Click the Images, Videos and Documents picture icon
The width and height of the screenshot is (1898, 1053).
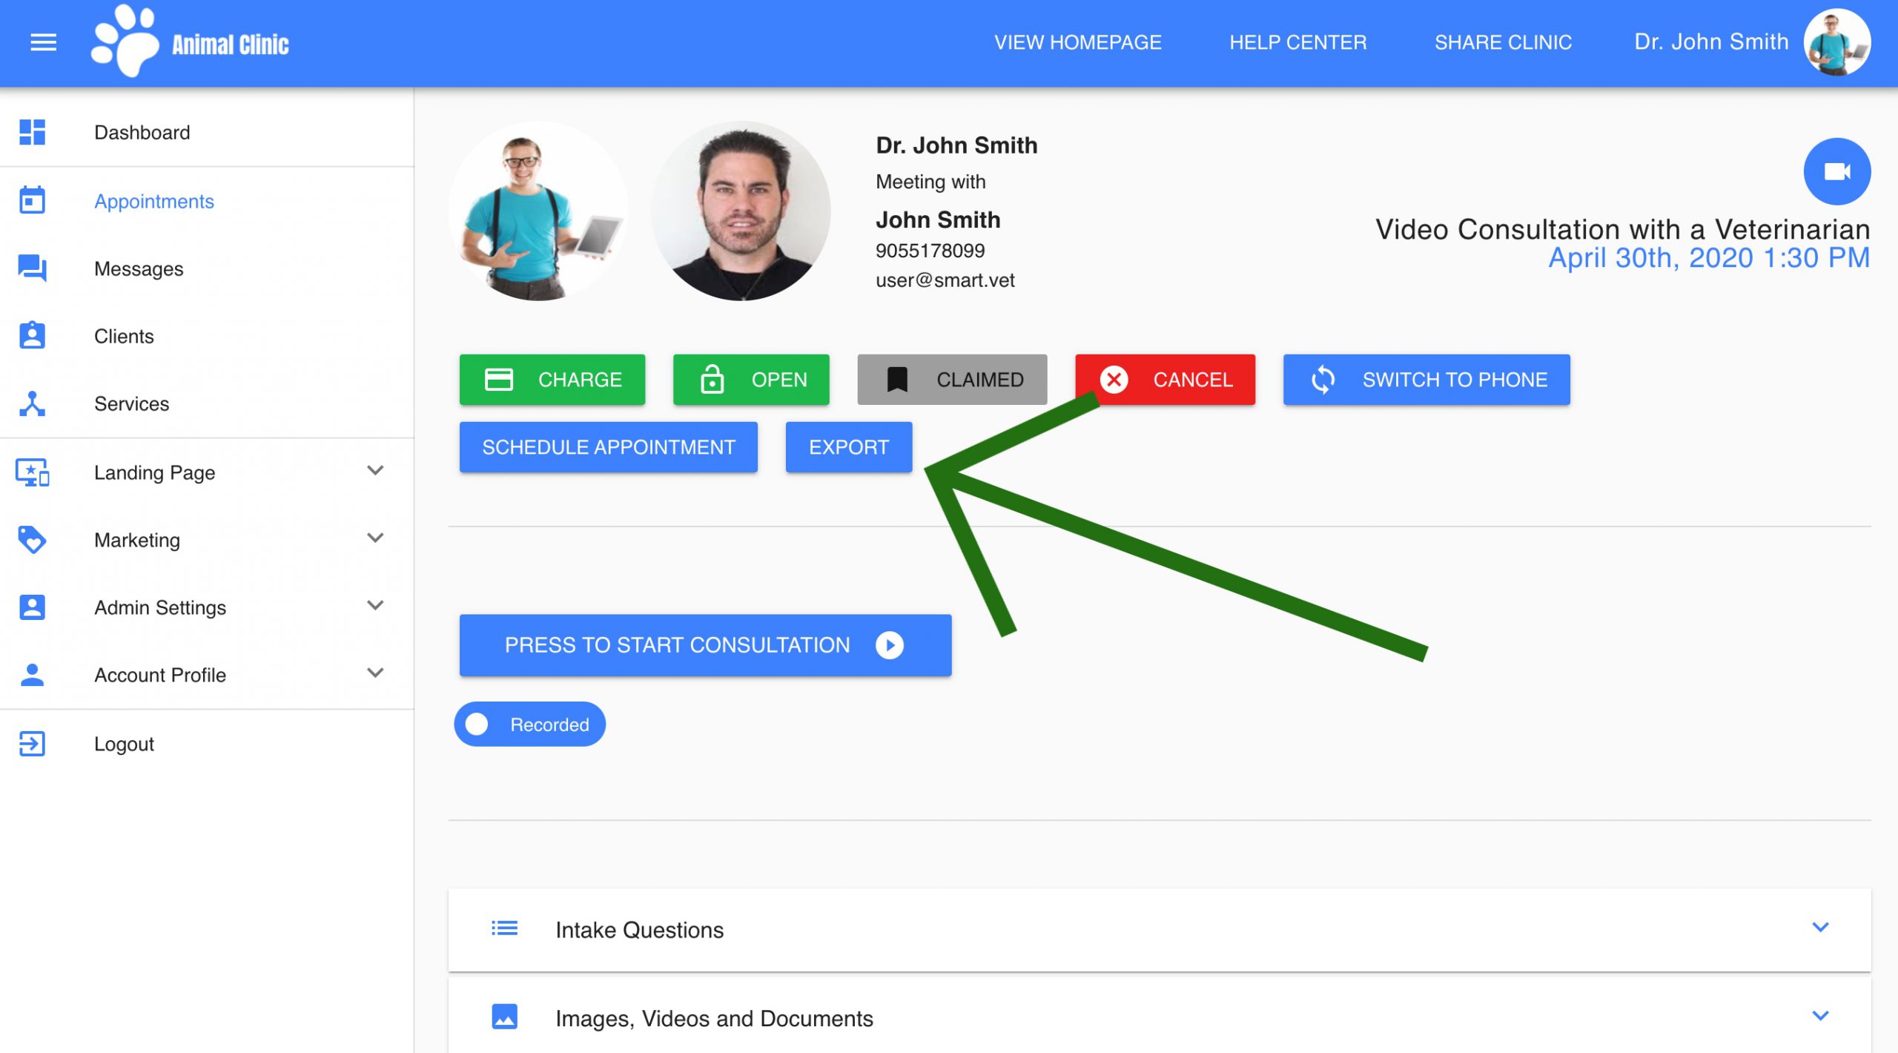(504, 1016)
